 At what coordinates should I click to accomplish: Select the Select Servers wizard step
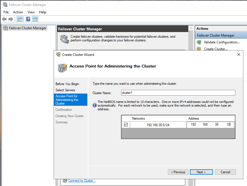tap(65, 90)
